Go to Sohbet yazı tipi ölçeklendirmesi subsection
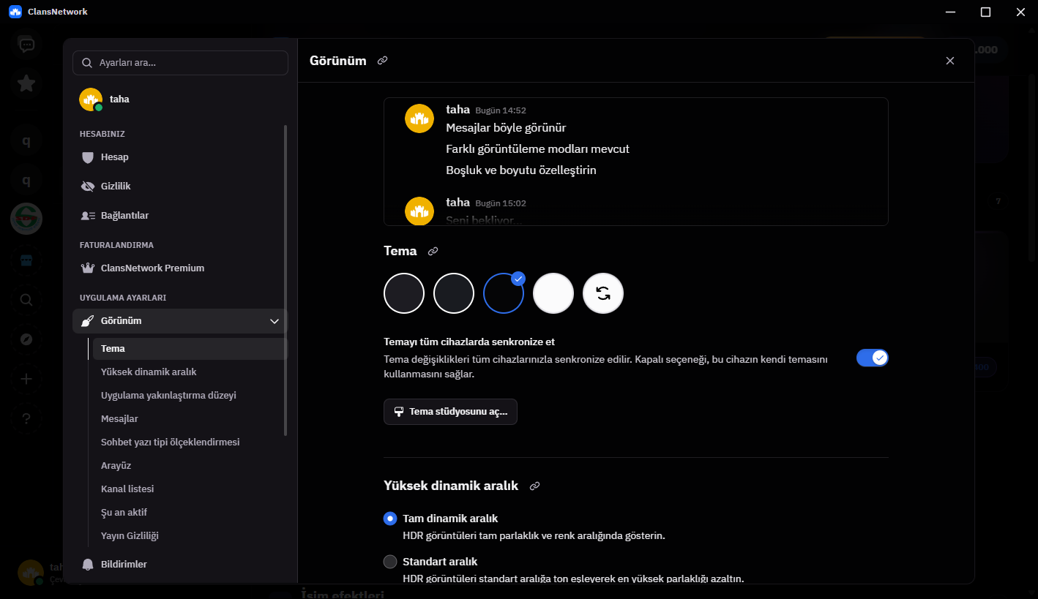This screenshot has width=1038, height=599. pyautogui.click(x=189, y=442)
